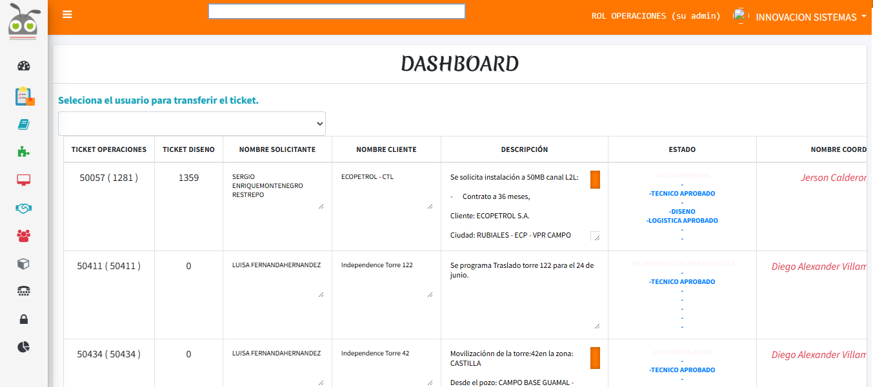Click design ticket value 1359
Image resolution: width=873 pixels, height=387 pixels.
coord(188,178)
